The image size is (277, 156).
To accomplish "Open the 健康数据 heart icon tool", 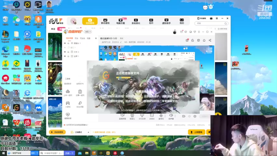I will (68, 116).
